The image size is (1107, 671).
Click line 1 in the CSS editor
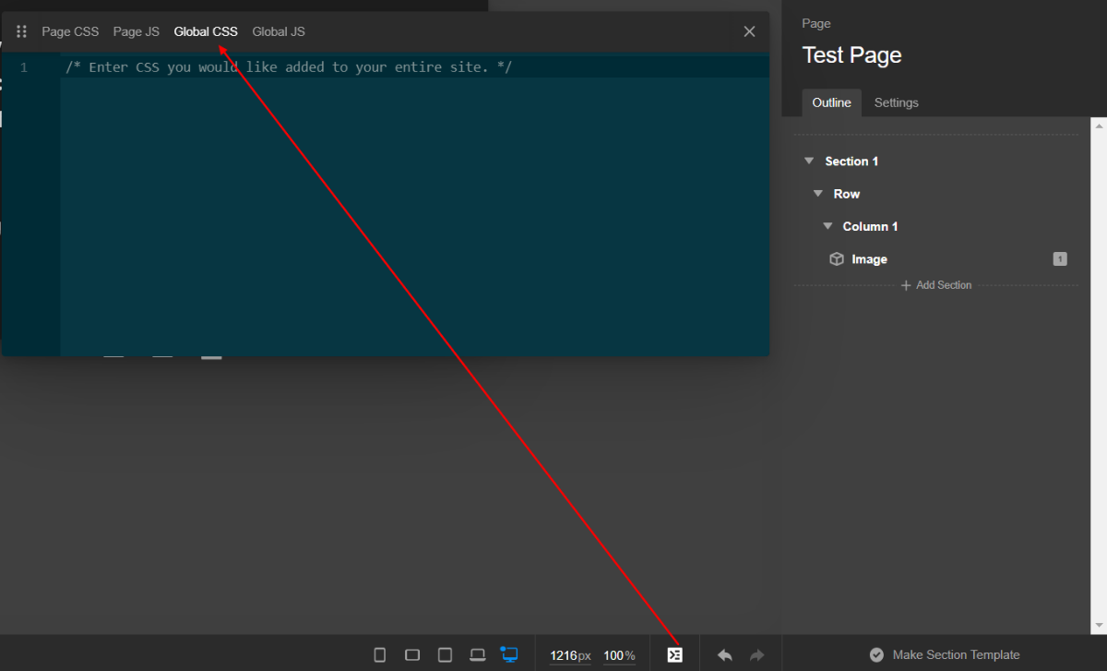tap(288, 67)
